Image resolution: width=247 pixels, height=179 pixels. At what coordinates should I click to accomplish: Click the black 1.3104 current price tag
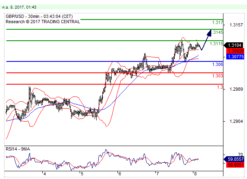(235, 45)
